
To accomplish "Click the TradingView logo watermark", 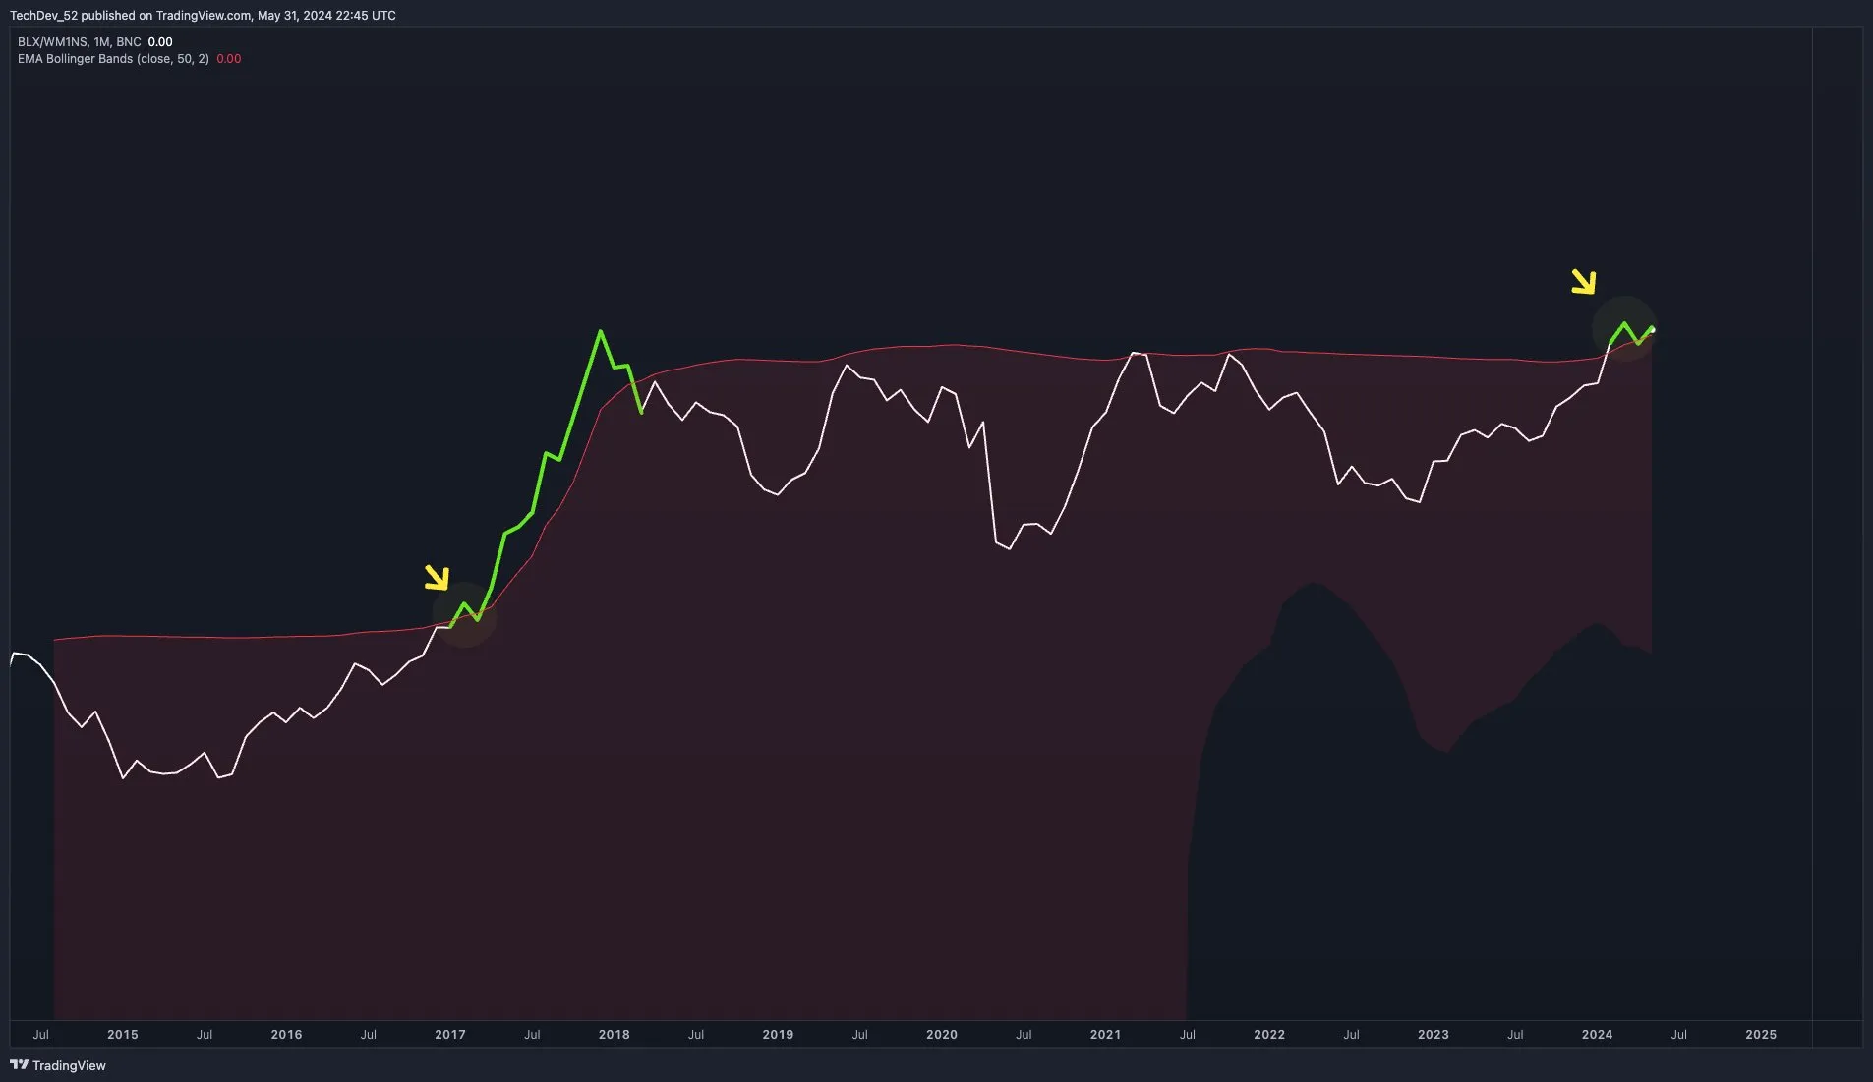I will [59, 1065].
